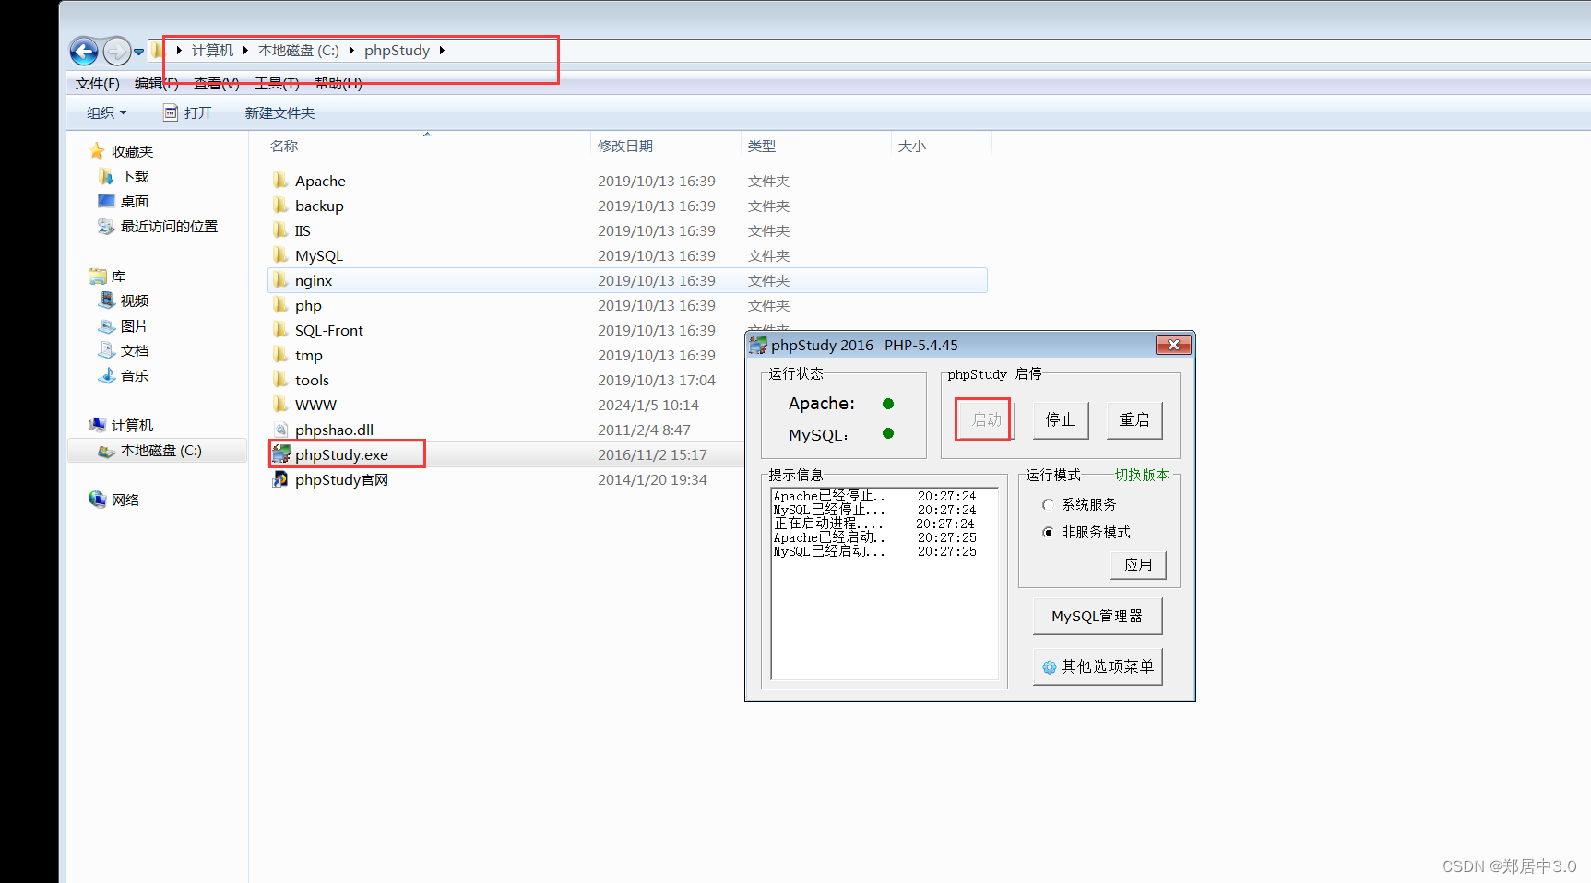Click the phpshao.dll file icon

[280, 429]
